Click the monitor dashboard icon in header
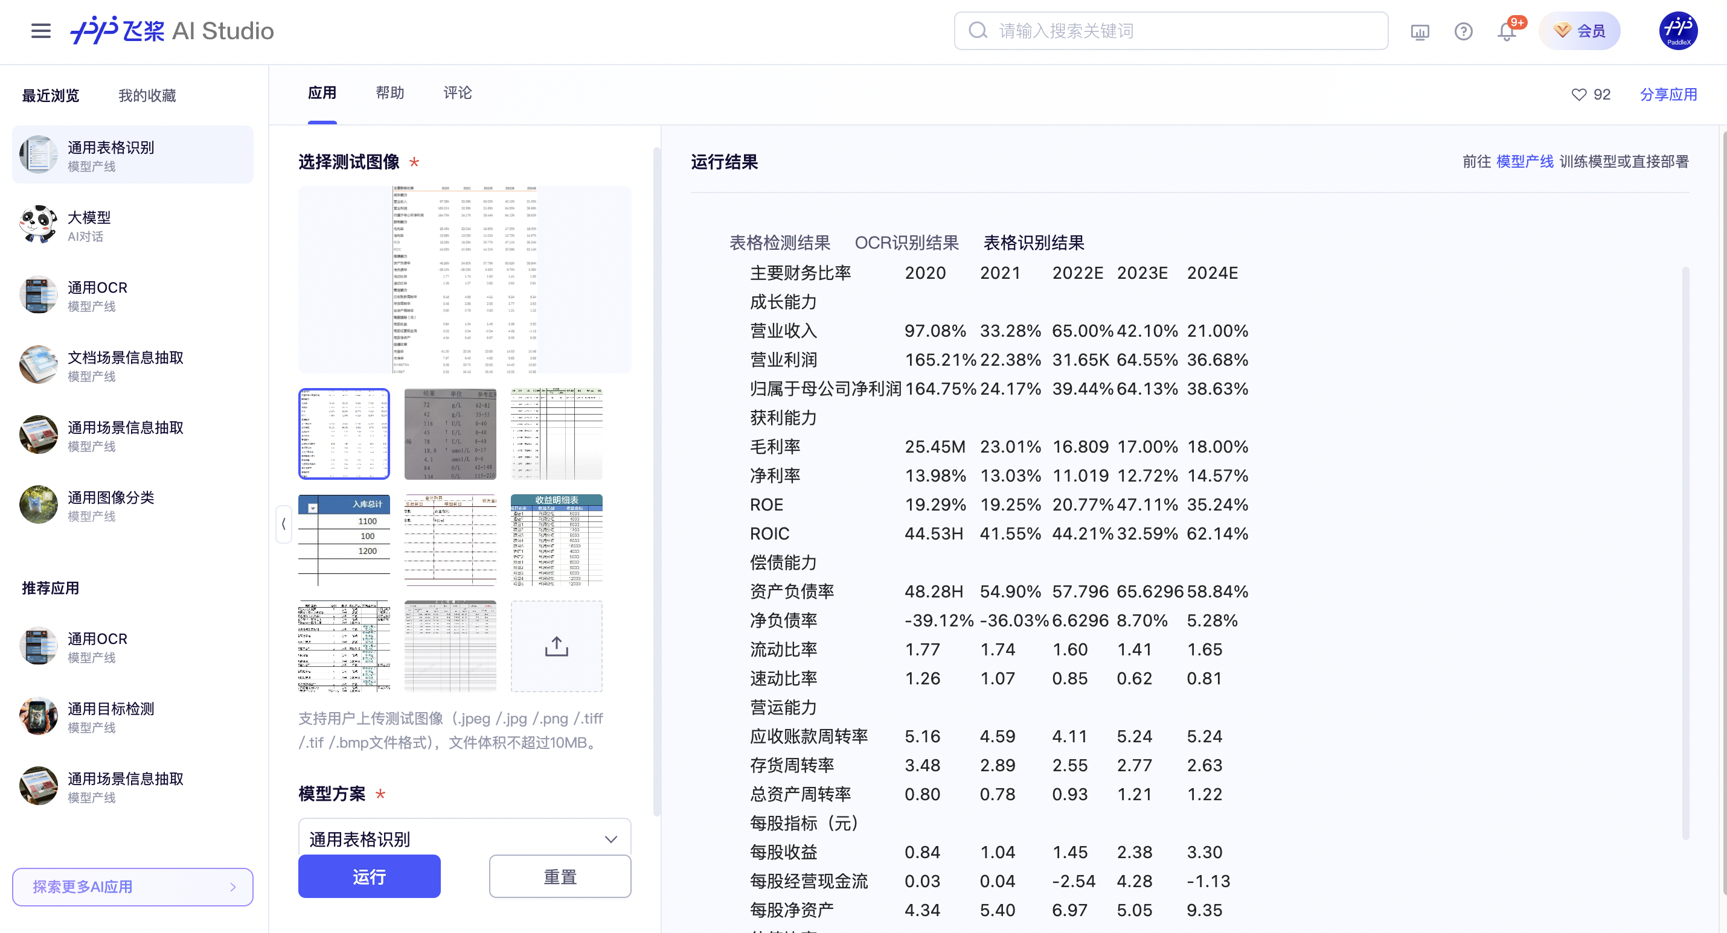 coord(1420,31)
